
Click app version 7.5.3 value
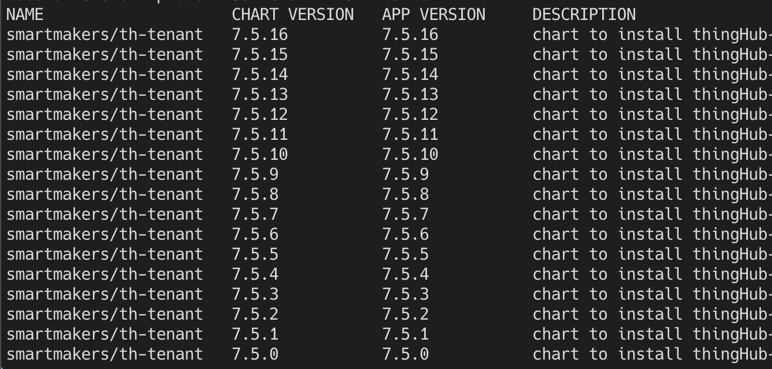pyautogui.click(x=405, y=294)
